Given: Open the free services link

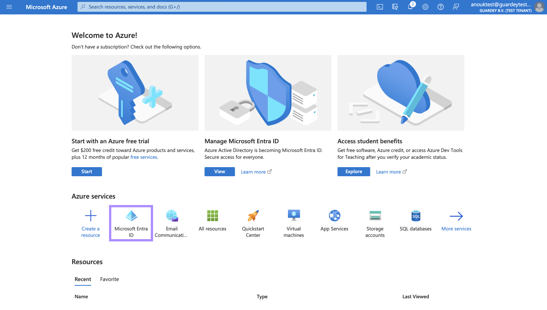Looking at the screenshot, I should (144, 157).
